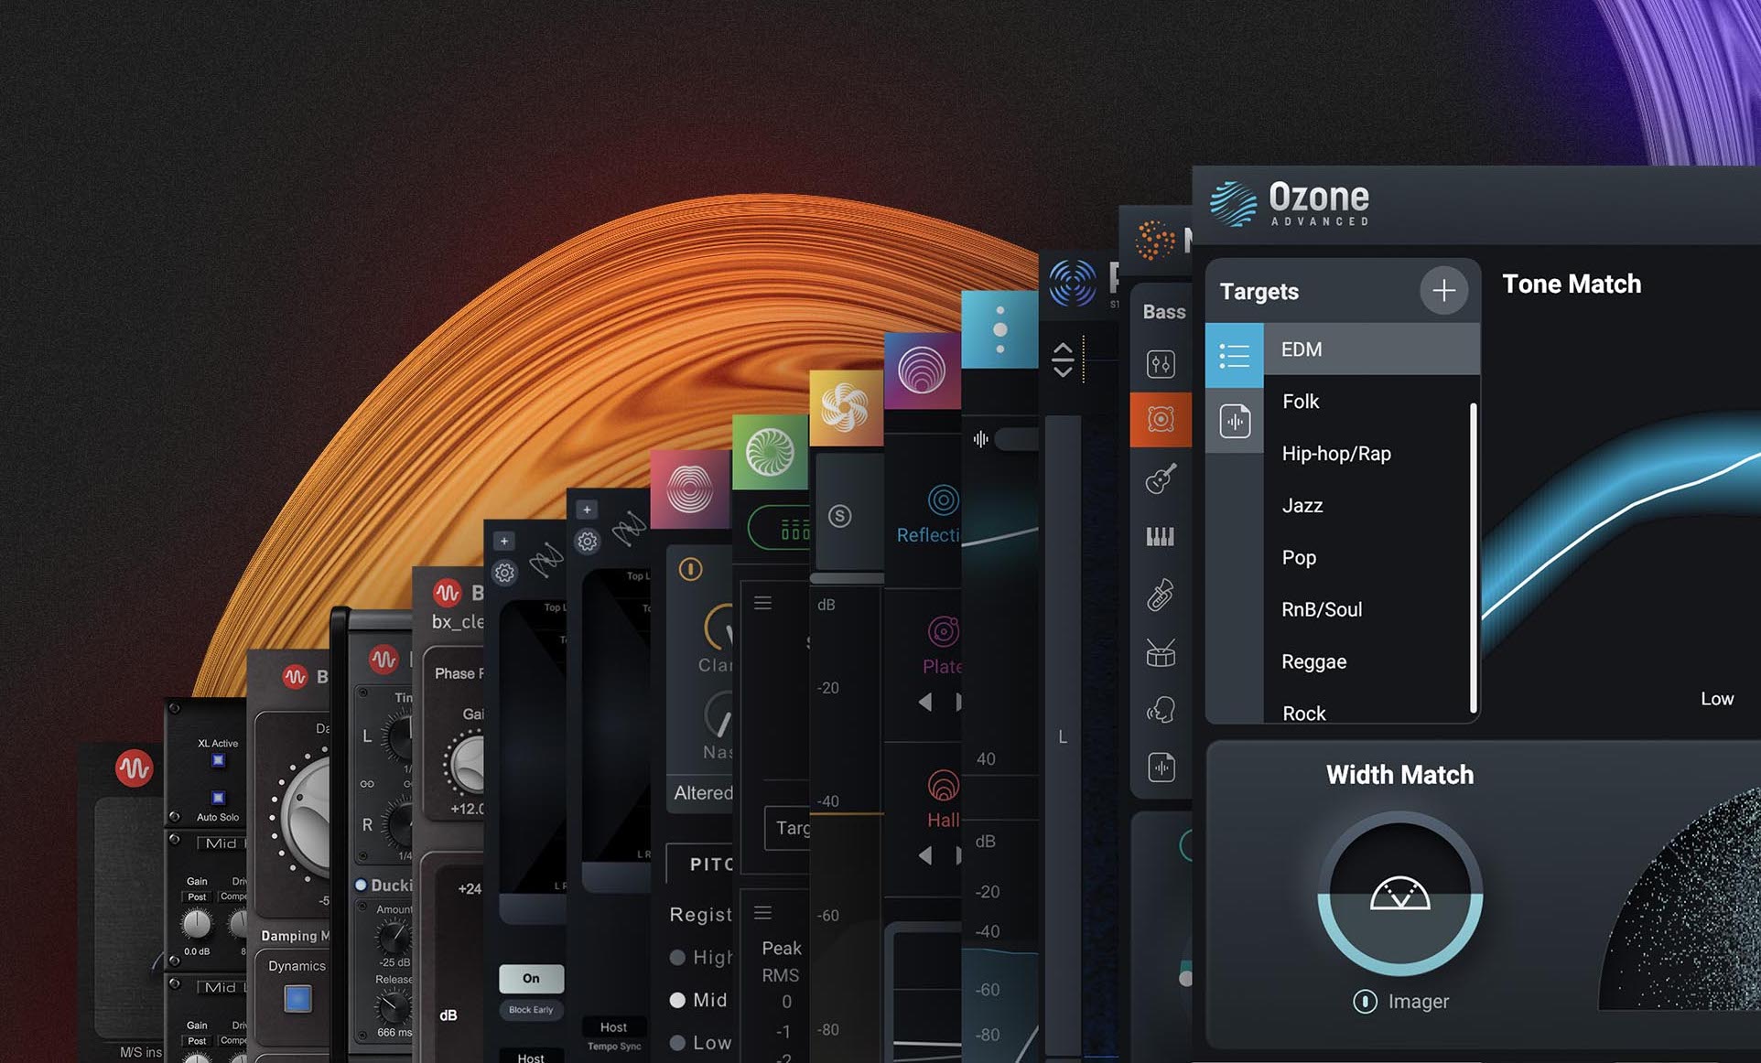Select the orange speaker instrument icon
Viewport: 1761px width, 1063px height.
click(x=1161, y=420)
